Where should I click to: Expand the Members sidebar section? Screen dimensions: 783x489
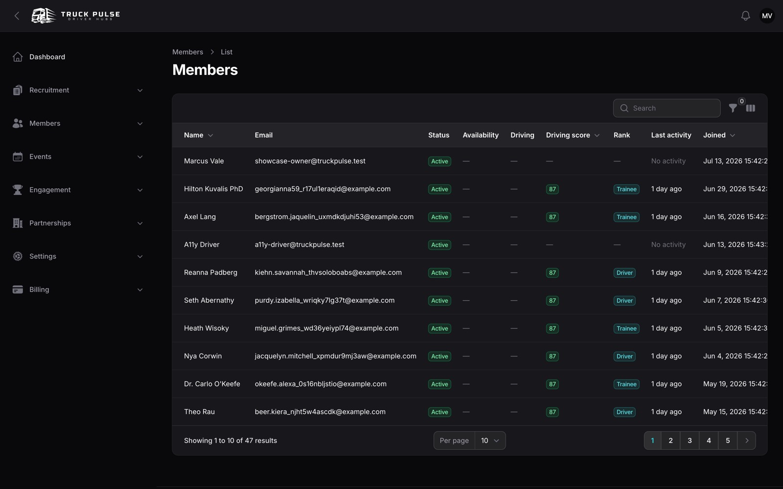click(140, 123)
